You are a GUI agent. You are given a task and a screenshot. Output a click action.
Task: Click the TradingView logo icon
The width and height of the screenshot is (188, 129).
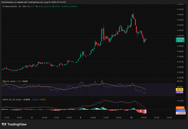point(4,124)
